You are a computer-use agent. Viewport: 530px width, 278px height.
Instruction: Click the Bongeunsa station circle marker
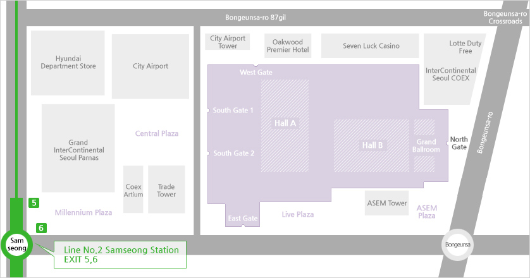click(458, 245)
